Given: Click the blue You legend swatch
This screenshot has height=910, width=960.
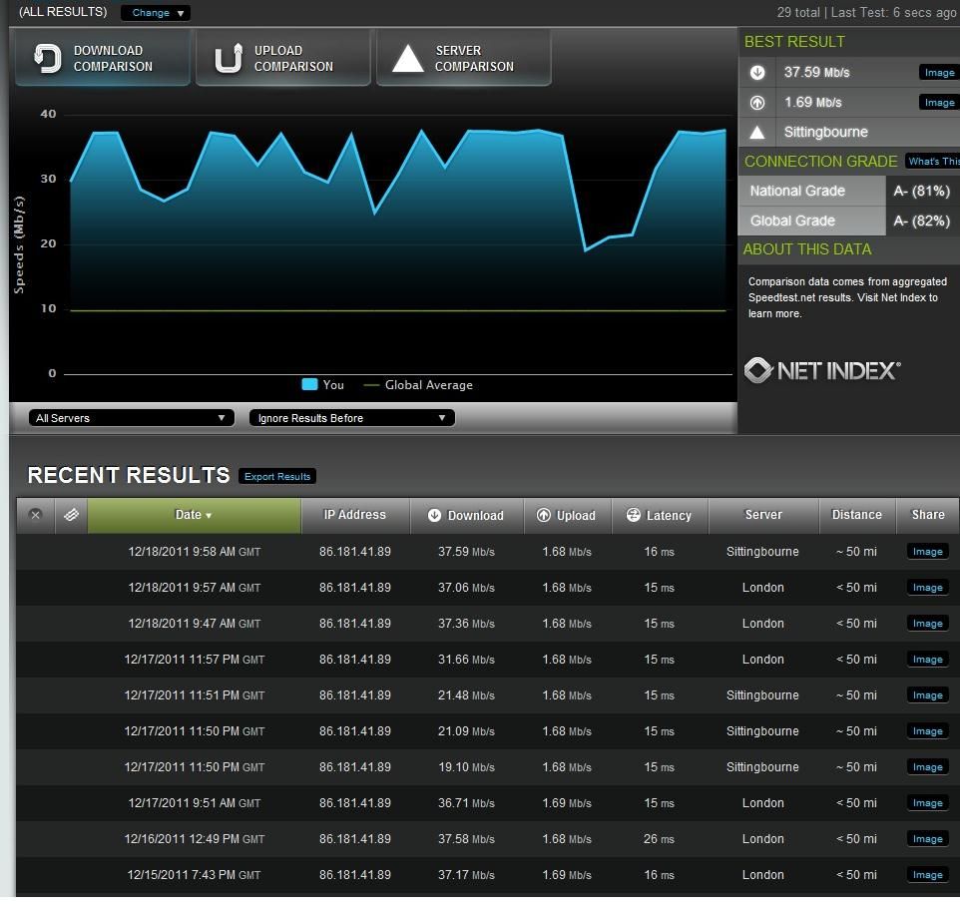Looking at the screenshot, I should tap(309, 385).
